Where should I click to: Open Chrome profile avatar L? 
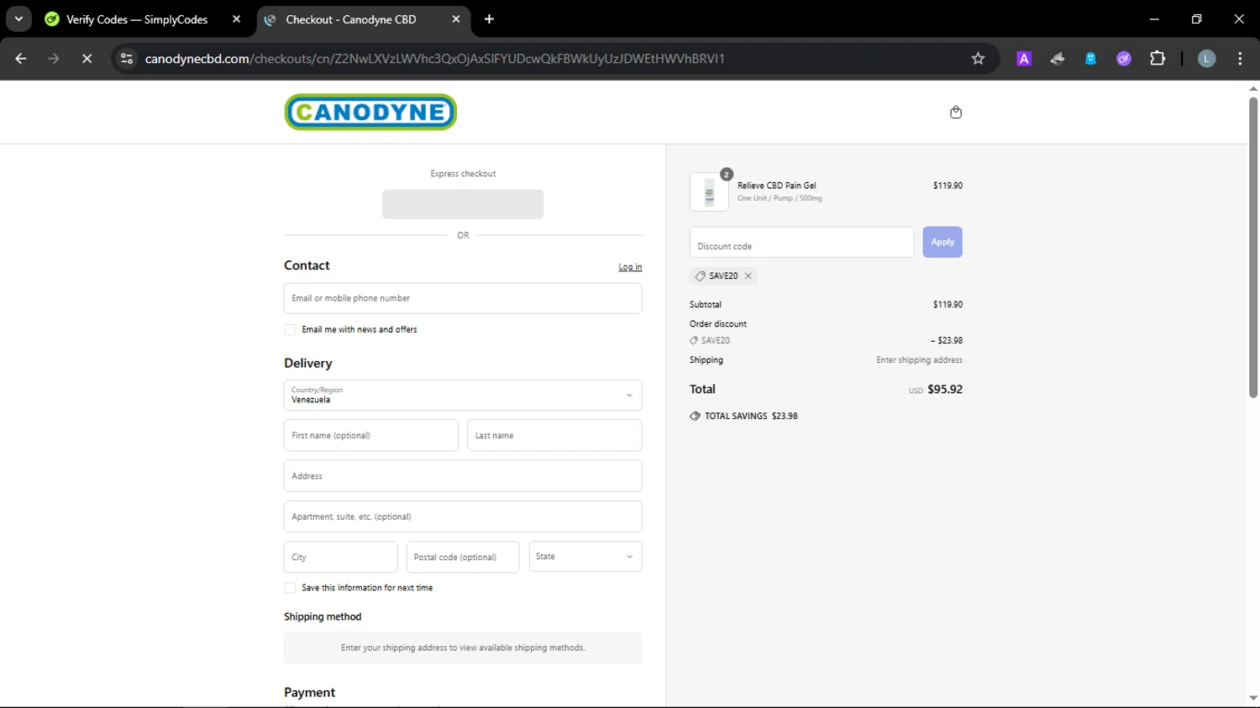click(x=1206, y=59)
